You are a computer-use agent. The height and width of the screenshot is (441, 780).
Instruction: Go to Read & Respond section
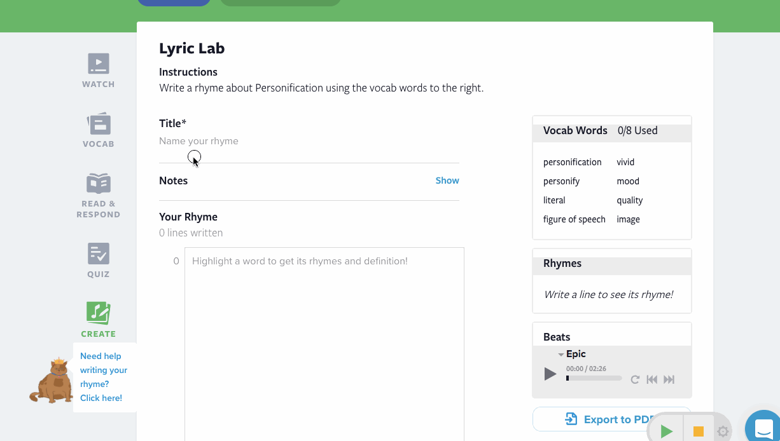tap(98, 184)
